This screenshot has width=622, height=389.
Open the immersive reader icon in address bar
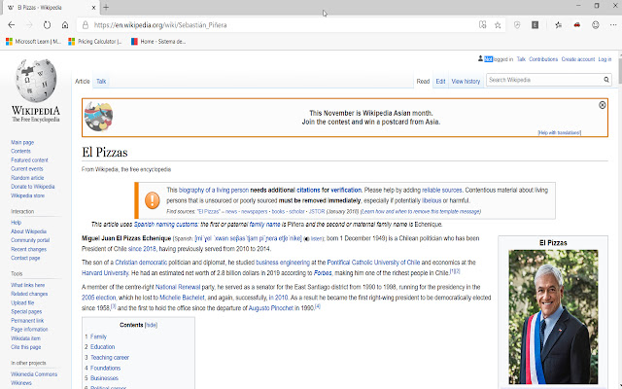tap(482, 25)
